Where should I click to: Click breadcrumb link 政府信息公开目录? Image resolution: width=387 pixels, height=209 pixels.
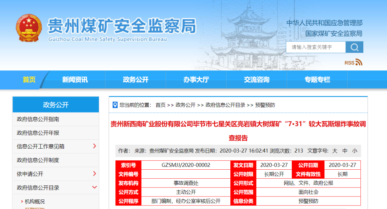pos(225,105)
